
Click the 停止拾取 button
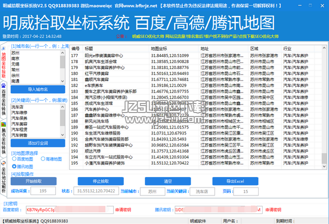pos(101,181)
